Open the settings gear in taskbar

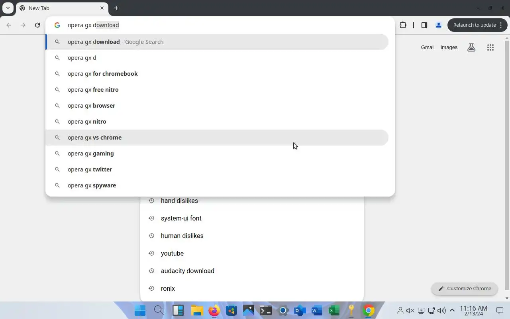pos(283,311)
